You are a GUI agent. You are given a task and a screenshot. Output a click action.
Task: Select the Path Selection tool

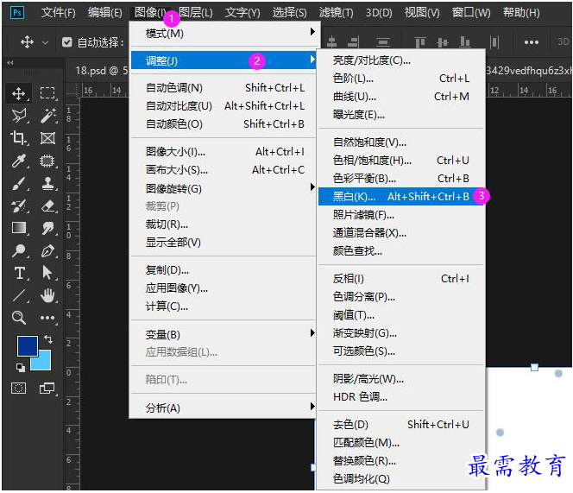tap(47, 273)
